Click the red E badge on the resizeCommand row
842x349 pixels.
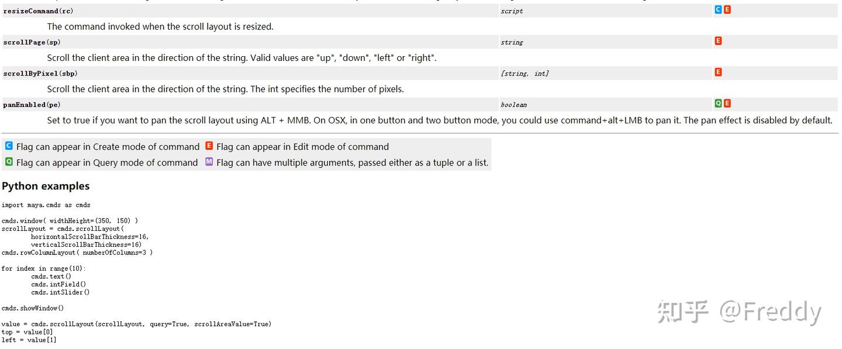(727, 10)
